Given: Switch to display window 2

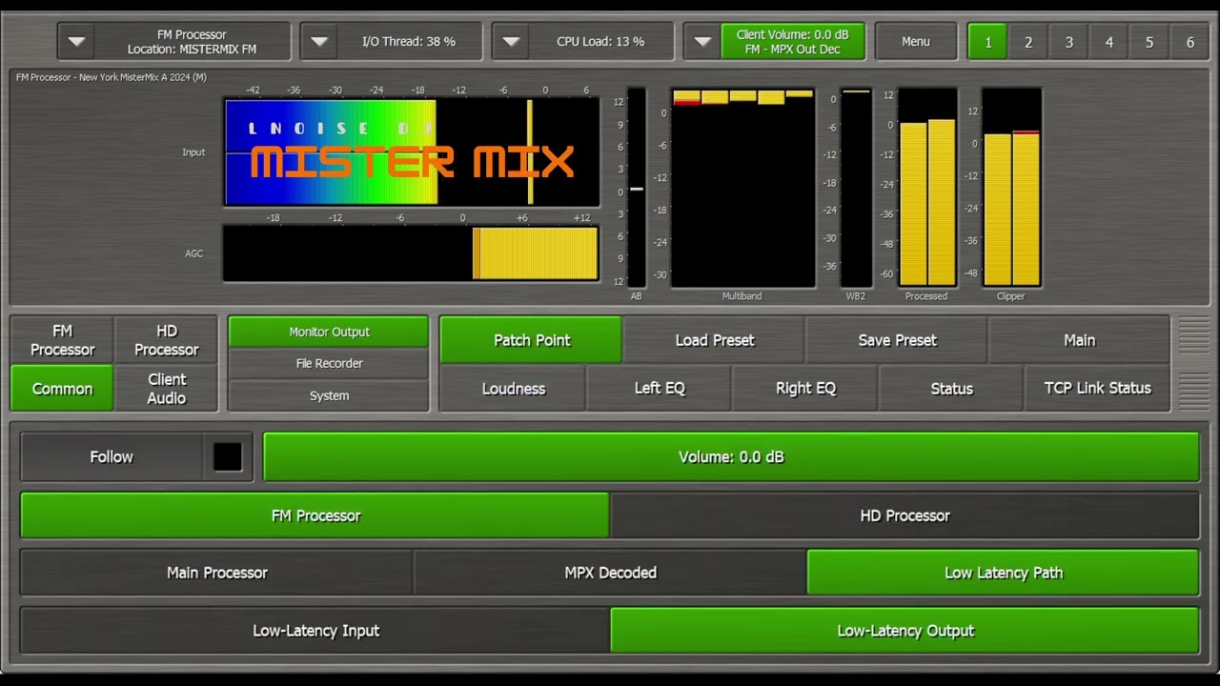Looking at the screenshot, I should pyautogui.click(x=1028, y=42).
